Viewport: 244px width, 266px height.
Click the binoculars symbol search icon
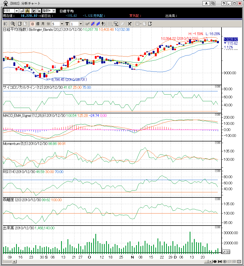(28, 11)
